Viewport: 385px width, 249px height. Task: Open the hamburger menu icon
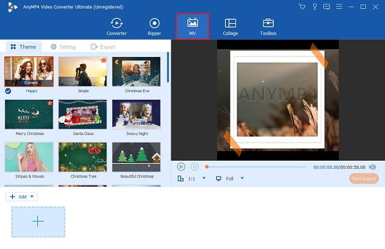coord(339,7)
